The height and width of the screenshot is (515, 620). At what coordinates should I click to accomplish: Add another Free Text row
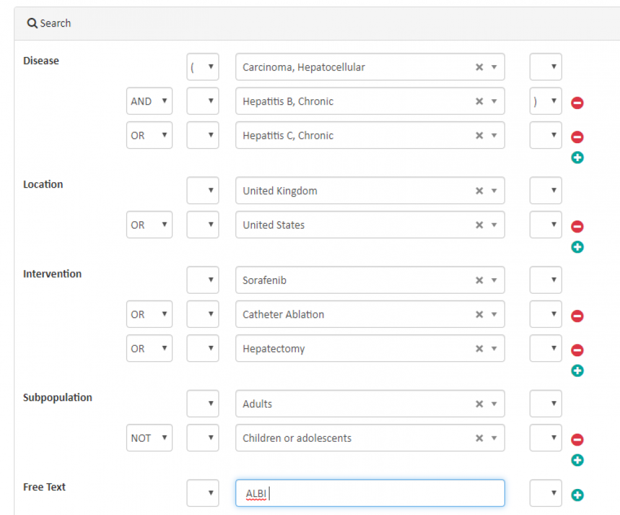coord(577,495)
